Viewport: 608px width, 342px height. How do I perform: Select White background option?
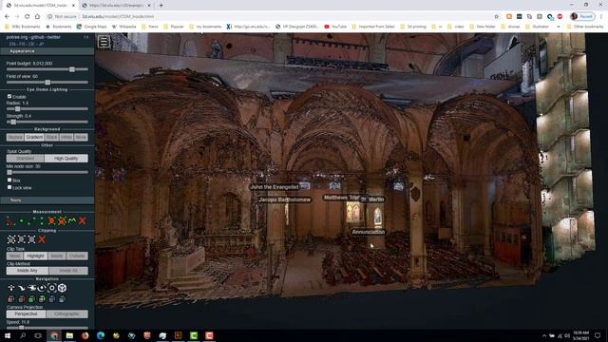66,137
